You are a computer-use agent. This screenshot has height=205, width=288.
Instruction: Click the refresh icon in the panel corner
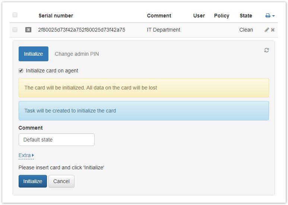click(x=266, y=50)
